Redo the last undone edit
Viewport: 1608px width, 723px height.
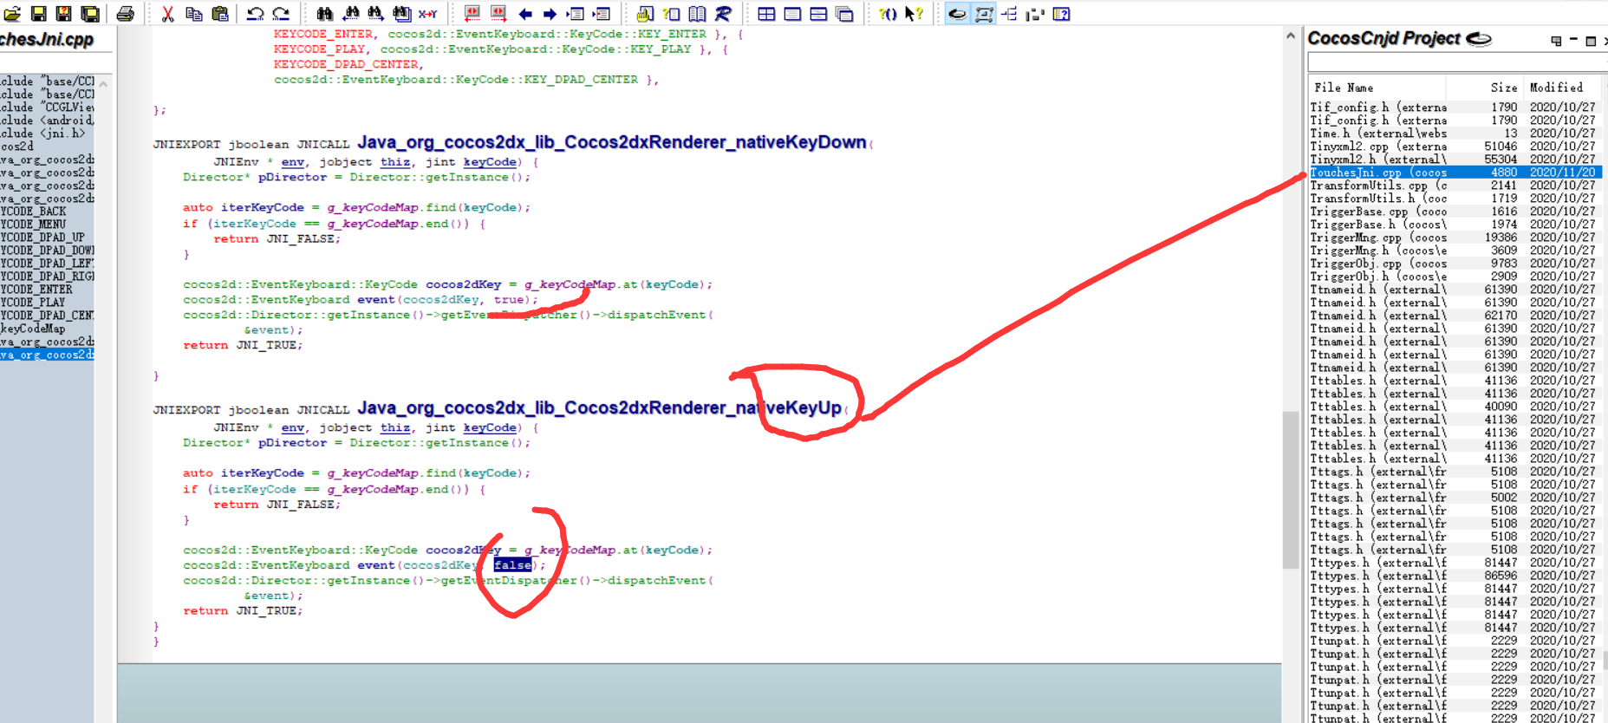coord(281,14)
